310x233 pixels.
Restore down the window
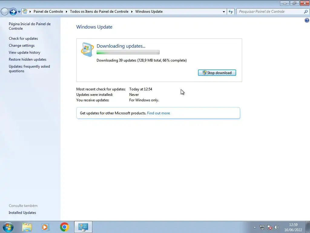tap(295, 3)
